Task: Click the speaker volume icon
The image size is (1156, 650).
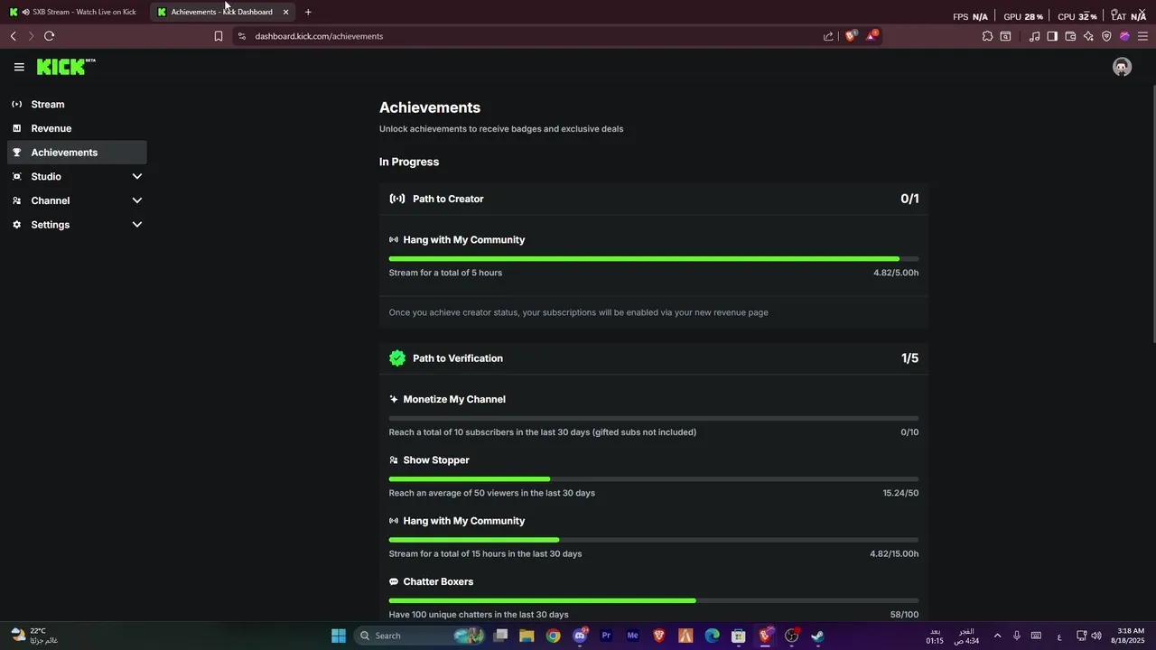Action: 1096,636
